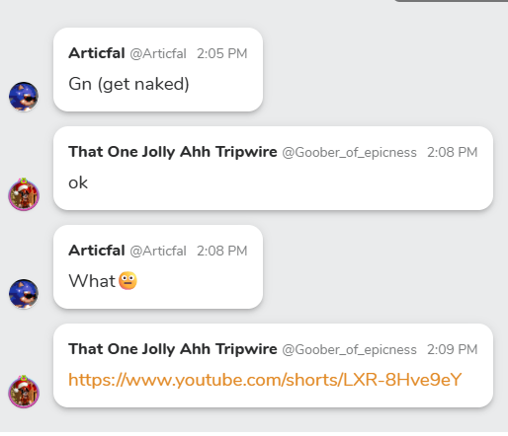Click the flushed face emoji after 'What'
Viewport: 508px width, 436px height.
(127, 281)
